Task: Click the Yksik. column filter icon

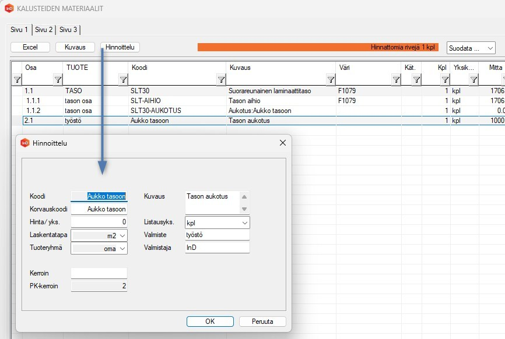Action: pyautogui.click(x=445, y=80)
